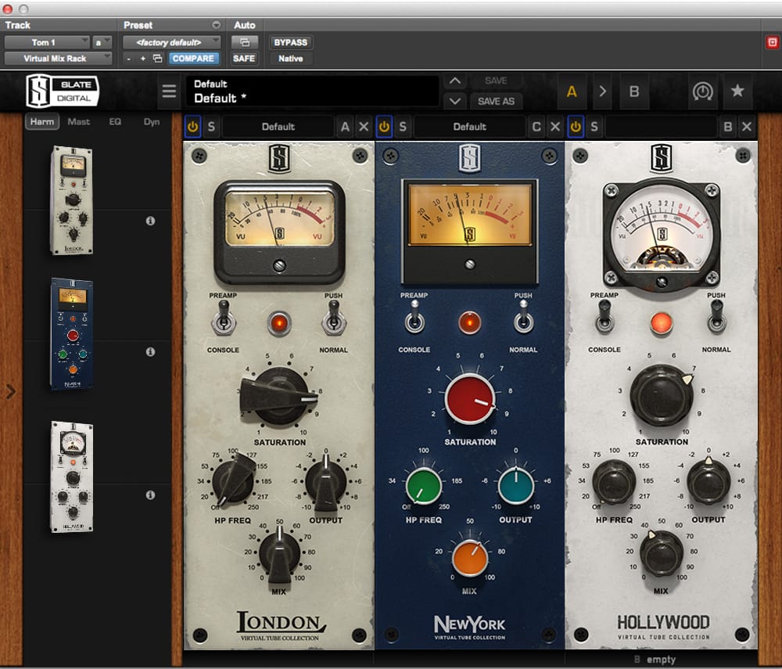Show info for the London thumbnail
Image resolution: width=782 pixels, height=669 pixels.
pyautogui.click(x=150, y=221)
